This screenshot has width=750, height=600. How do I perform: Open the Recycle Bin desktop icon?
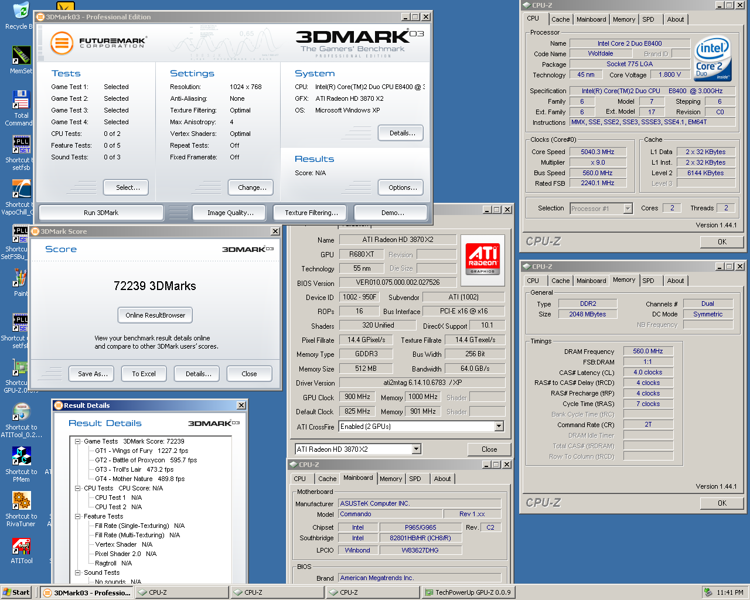(22, 11)
